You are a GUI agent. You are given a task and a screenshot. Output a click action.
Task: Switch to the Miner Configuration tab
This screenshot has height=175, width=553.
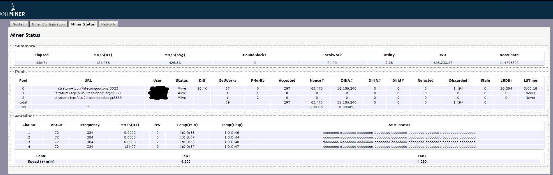coord(48,24)
